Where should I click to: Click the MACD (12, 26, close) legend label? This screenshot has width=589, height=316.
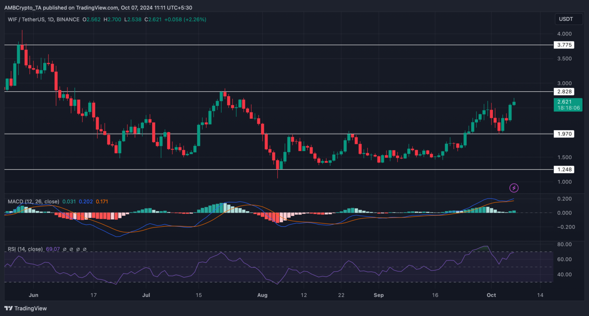[x=33, y=201]
